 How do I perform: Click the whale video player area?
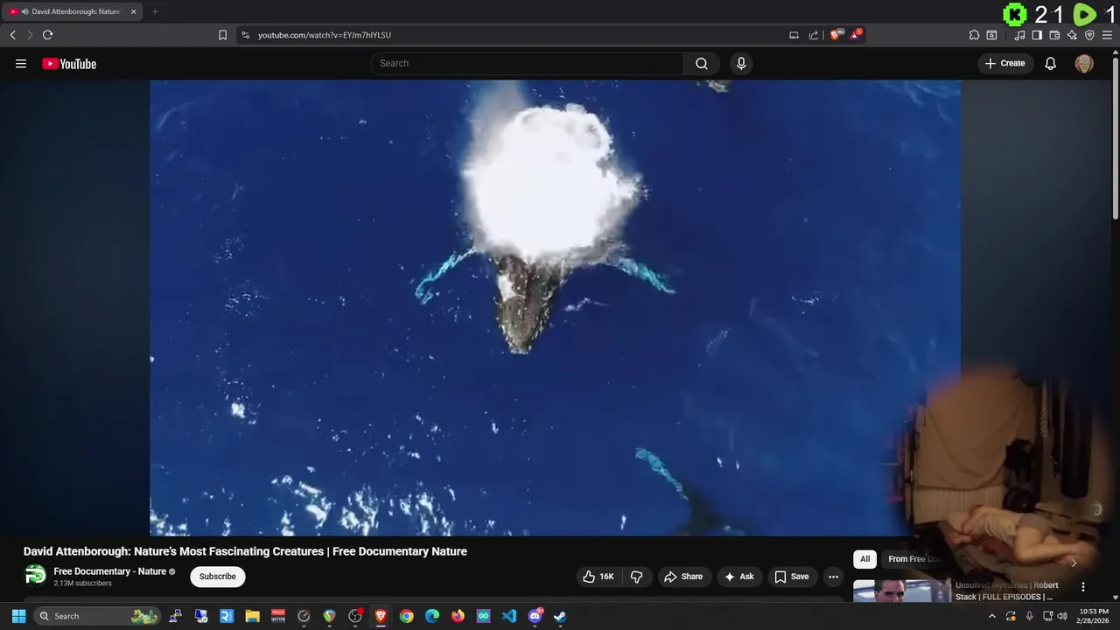[555, 308]
